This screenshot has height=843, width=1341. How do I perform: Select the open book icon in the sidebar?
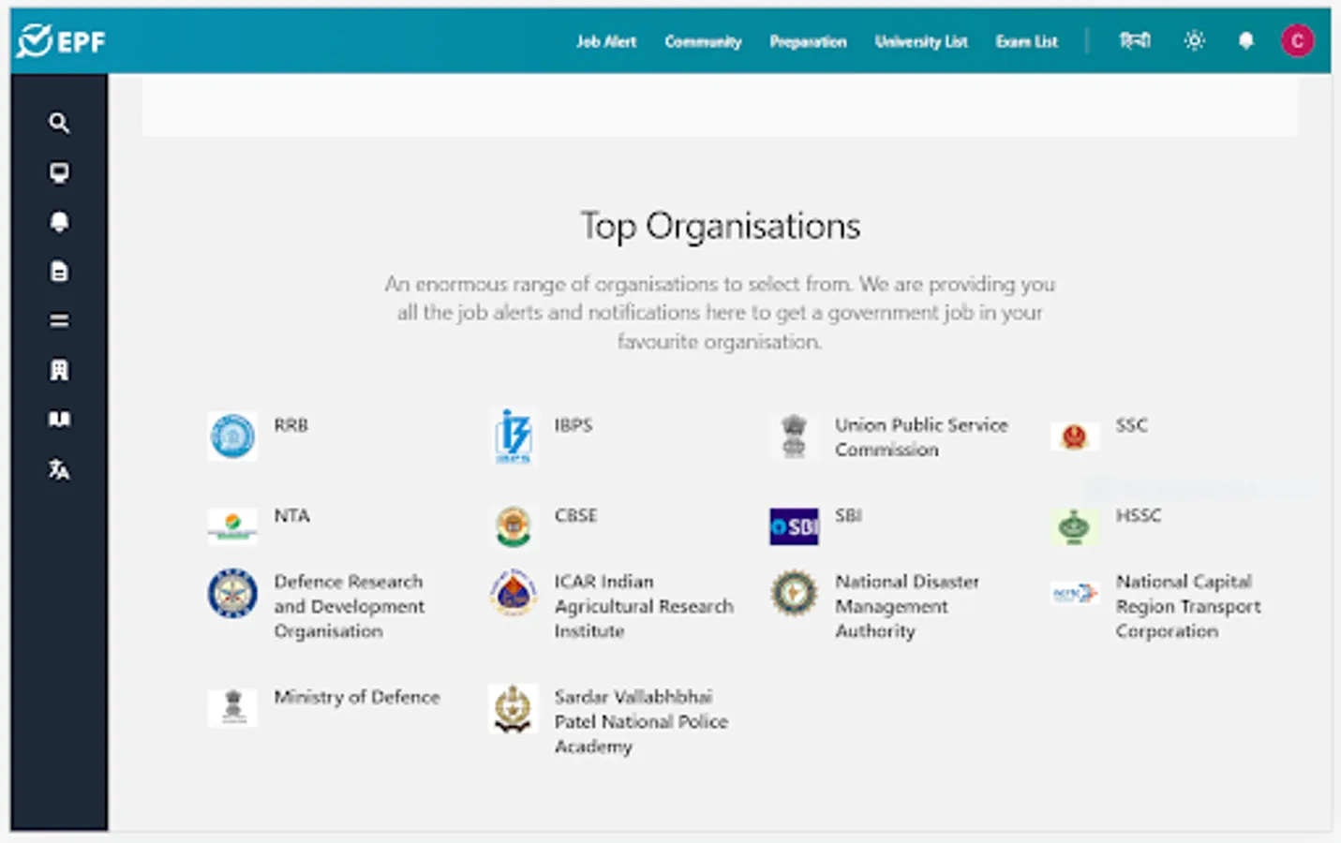click(59, 420)
